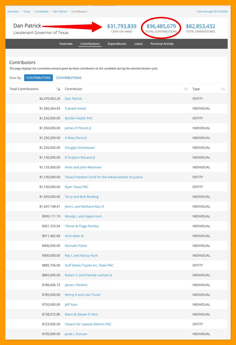Image resolution: width=236 pixels, height=345 pixels.
Task: Open Gulf States Toyota Inc. State PAC
Action: 89,265
